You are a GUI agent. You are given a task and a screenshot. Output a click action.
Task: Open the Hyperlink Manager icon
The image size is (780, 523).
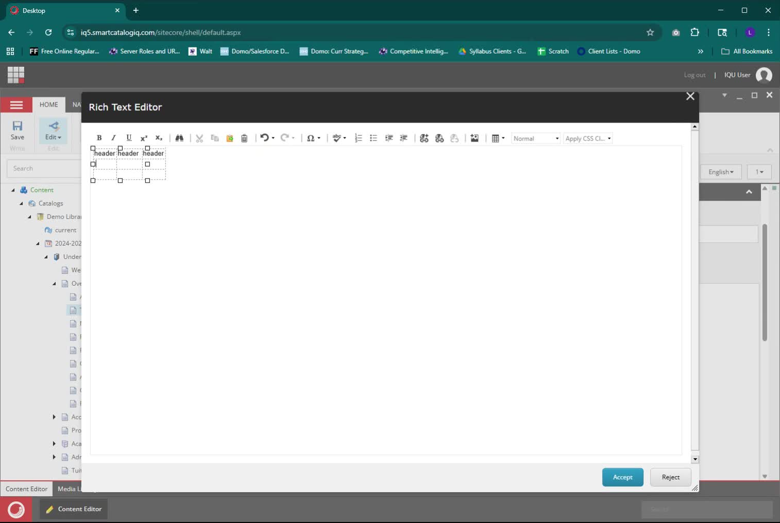click(x=439, y=138)
